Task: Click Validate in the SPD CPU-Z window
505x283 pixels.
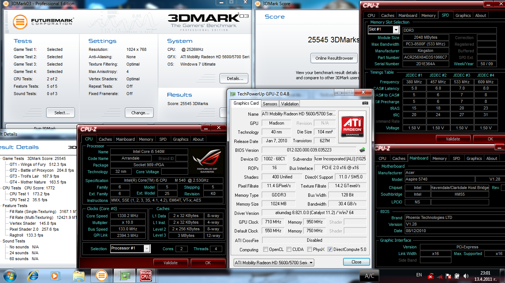Action: (x=453, y=139)
